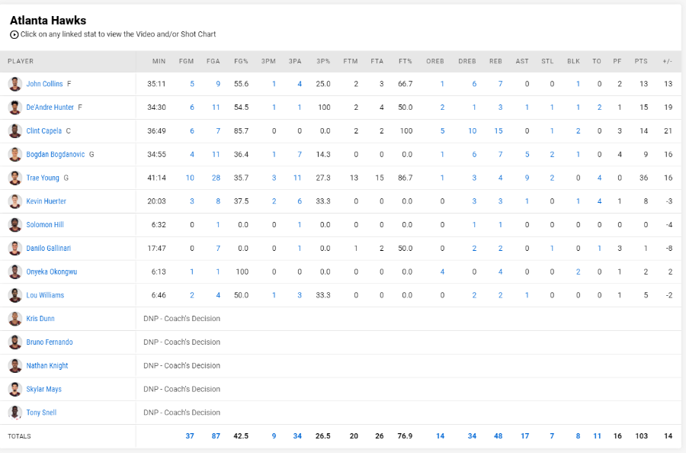View Trae Young's 28 field goal attempts
Image resolution: width=686 pixels, height=453 pixels.
click(x=216, y=178)
